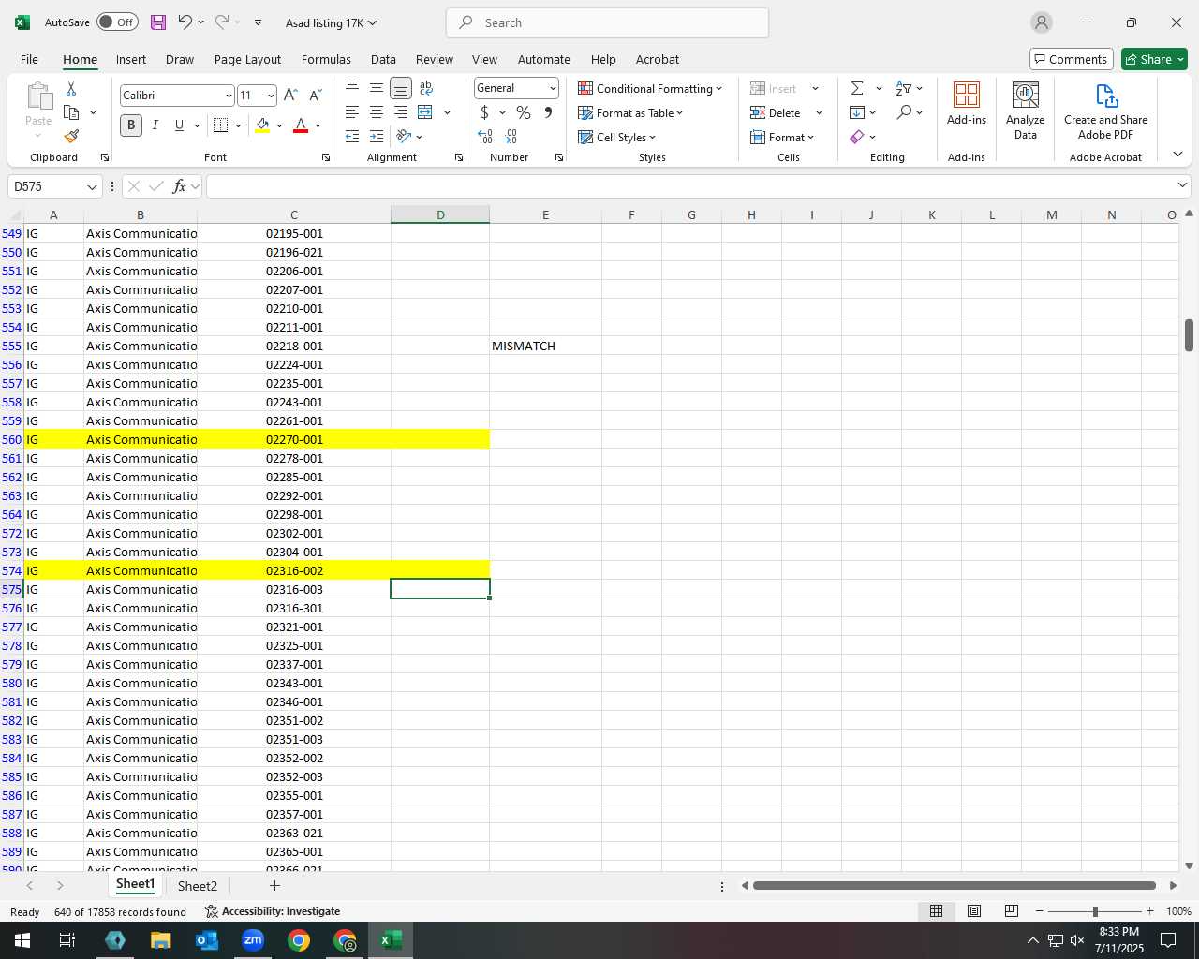Apply Percent Style format
This screenshot has width=1199, height=959.
[x=524, y=112]
